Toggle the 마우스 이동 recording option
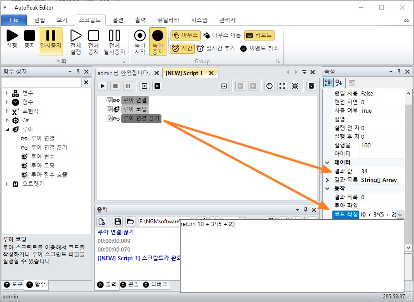This screenshot has width=414, height=302. click(x=222, y=35)
